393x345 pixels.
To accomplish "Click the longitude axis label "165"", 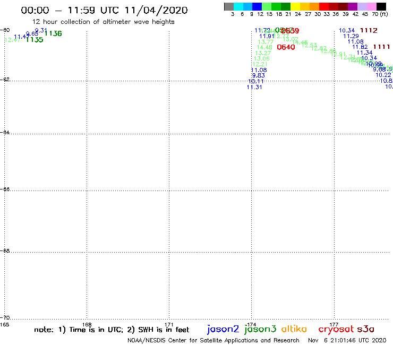I will [4, 325].
